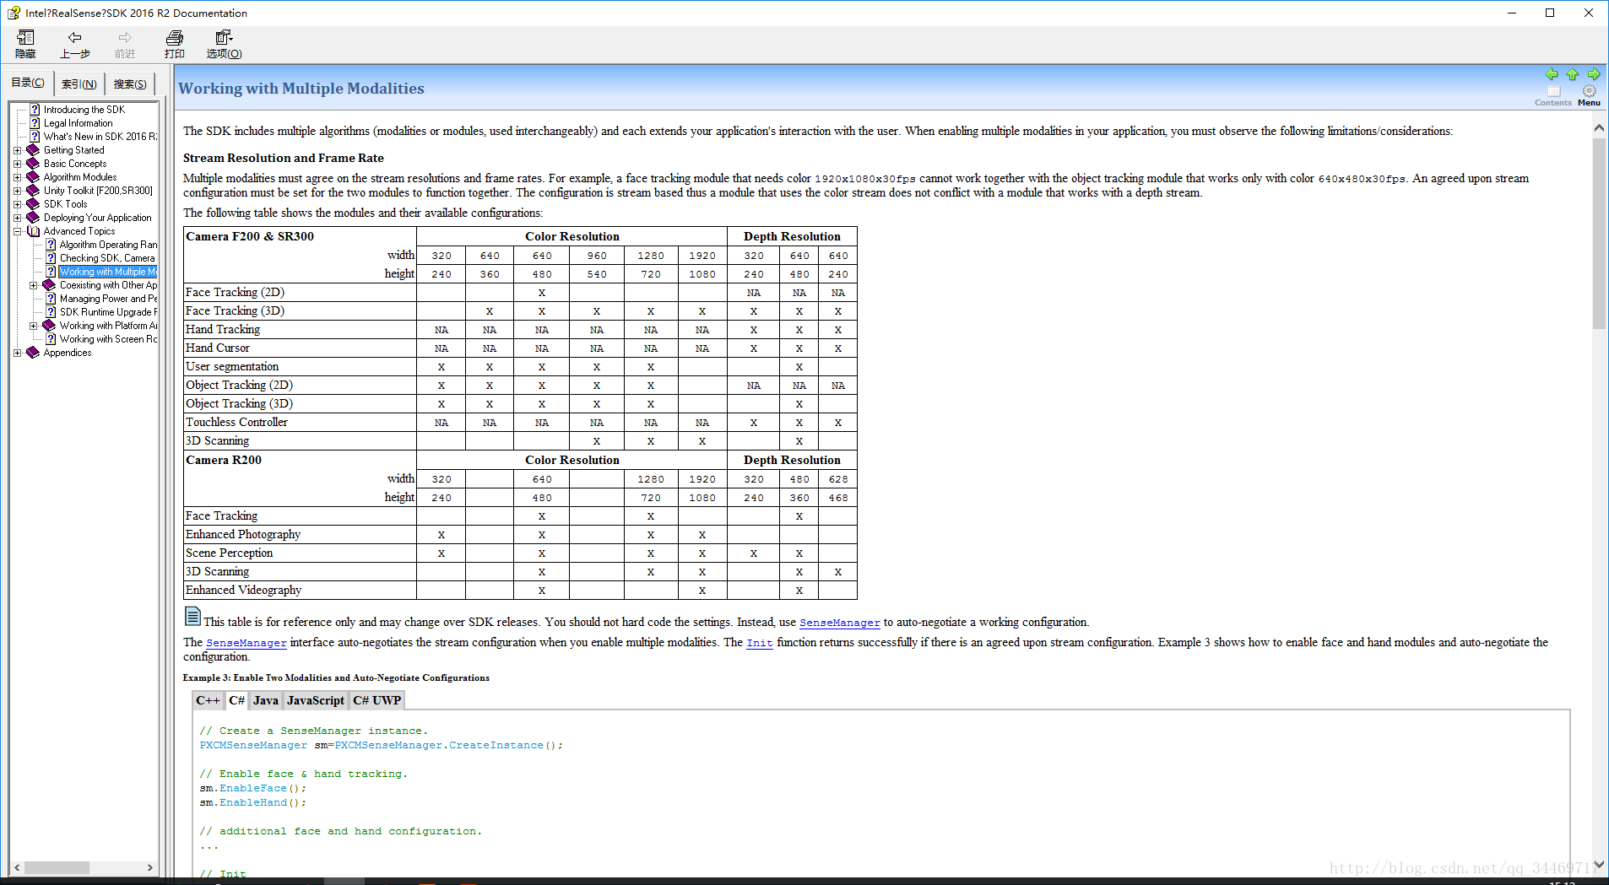Image resolution: width=1609 pixels, height=885 pixels.
Task: Click the note icon beside the reference table remark
Action: [x=192, y=617]
